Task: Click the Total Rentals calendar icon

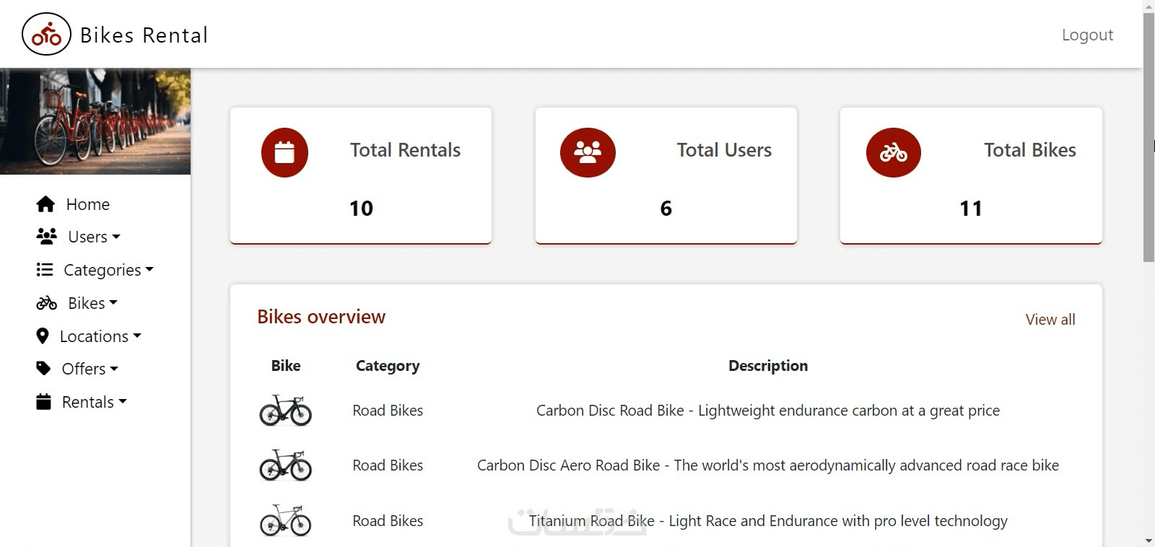Action: click(284, 153)
